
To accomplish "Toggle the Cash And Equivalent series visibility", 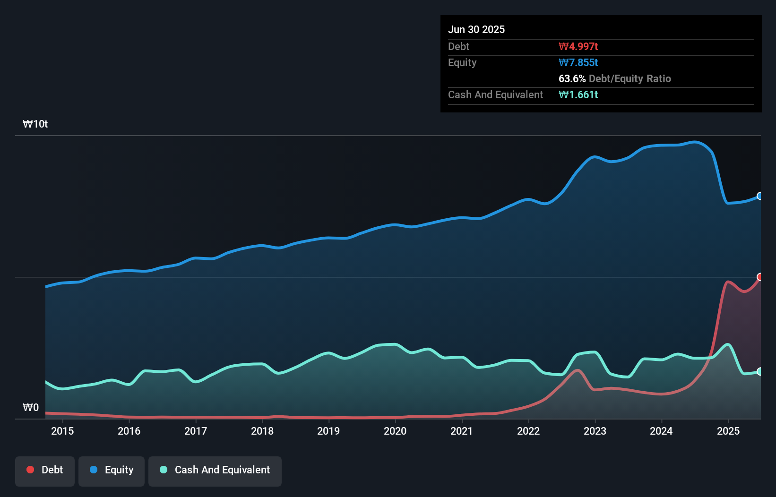I will (215, 470).
